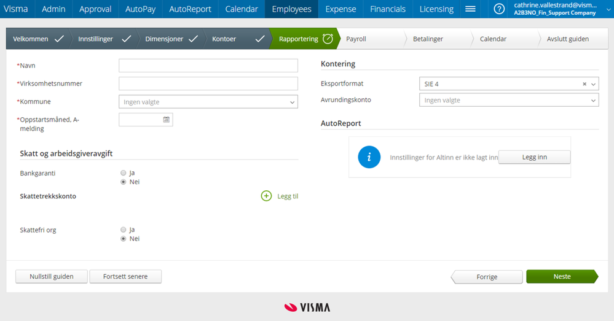Select Ja for Skattefri org
This screenshot has height=321, width=614.
124,230
